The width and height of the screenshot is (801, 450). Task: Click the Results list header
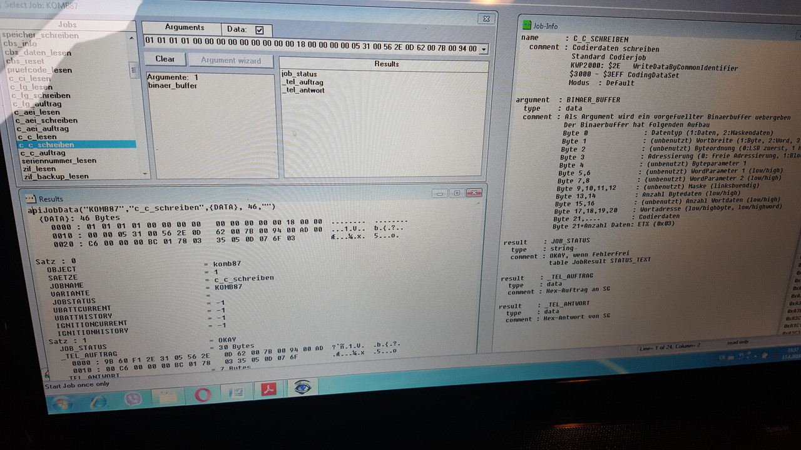point(386,64)
